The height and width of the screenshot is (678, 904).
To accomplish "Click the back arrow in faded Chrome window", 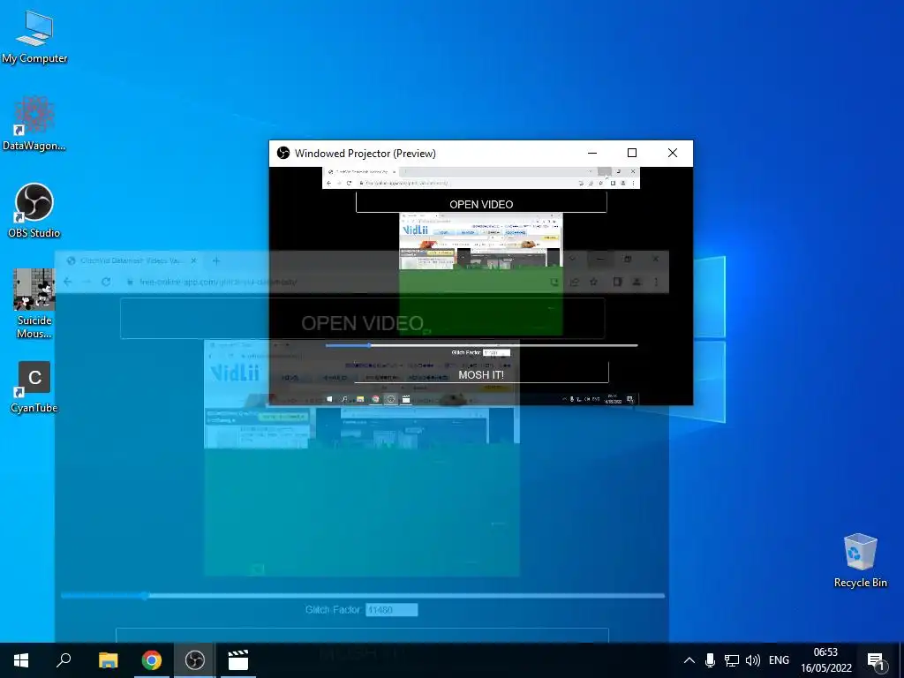I will point(67,282).
